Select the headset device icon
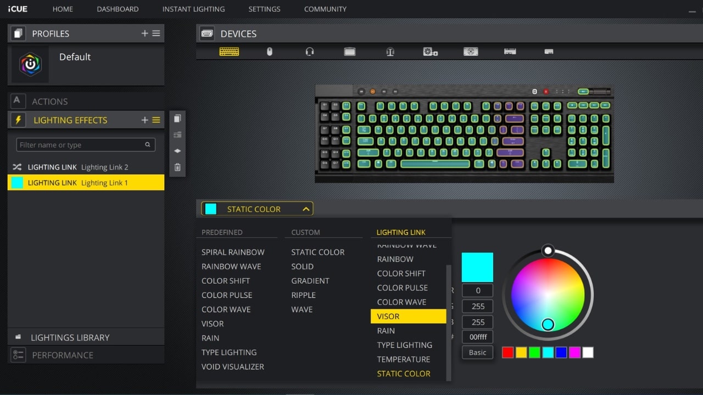Viewport: 703px width, 395px height. coord(310,52)
